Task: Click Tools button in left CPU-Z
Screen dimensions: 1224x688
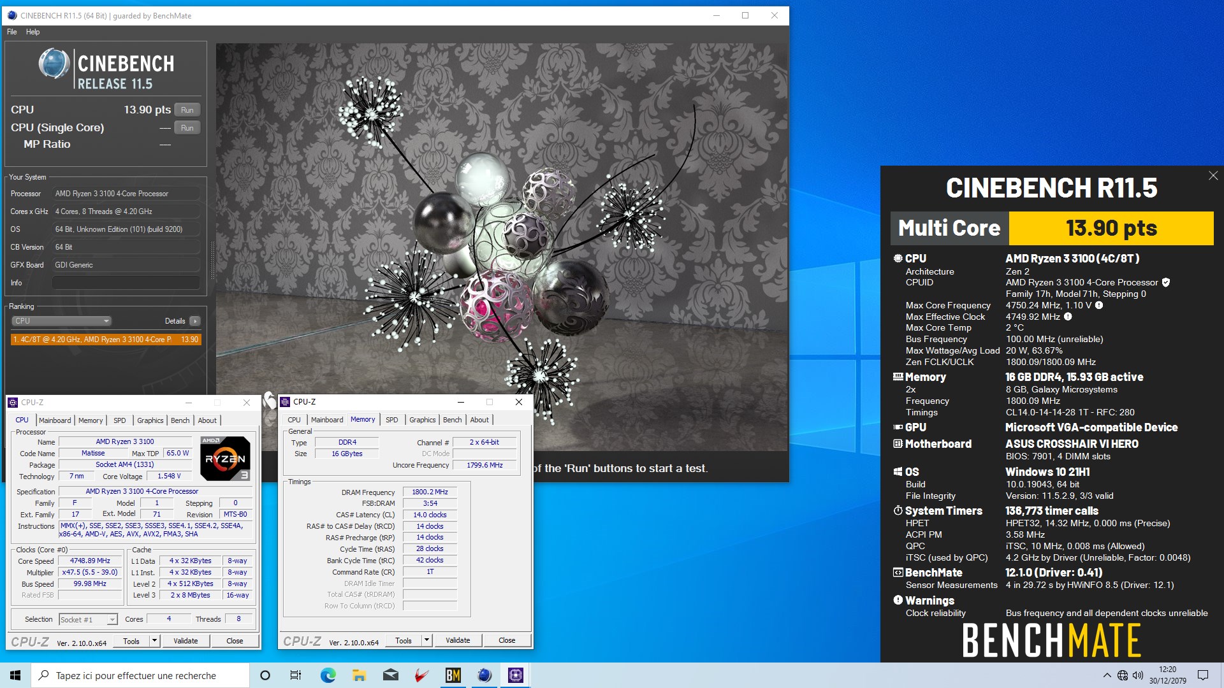Action: 131,641
